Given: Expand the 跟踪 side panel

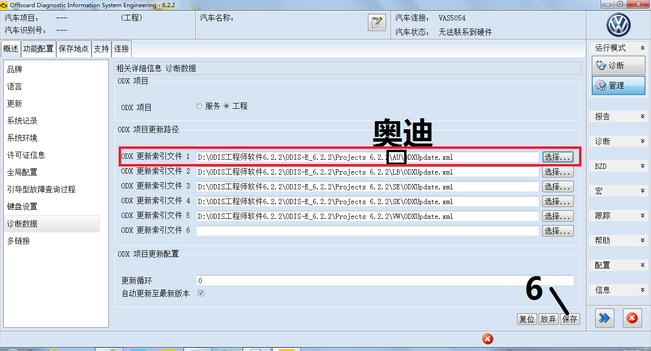Looking at the screenshot, I should point(619,216).
